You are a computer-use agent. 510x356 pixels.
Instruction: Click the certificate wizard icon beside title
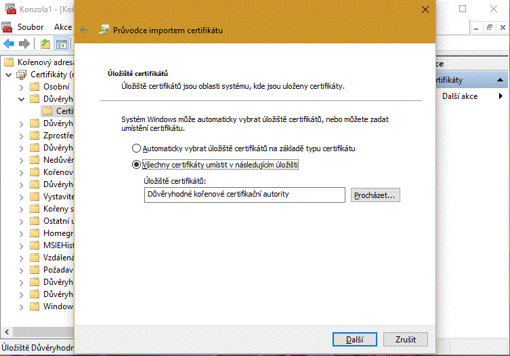tap(104, 30)
